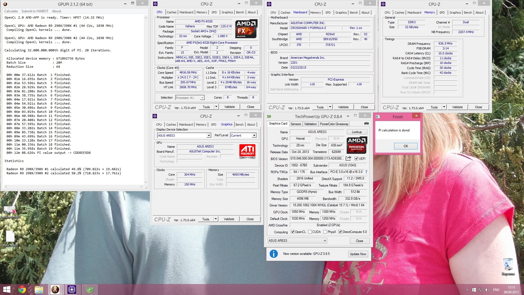Image resolution: width=524 pixels, height=295 pixels.
Task: Click the title icon of the Finish dialog
Action: [x=378, y=117]
